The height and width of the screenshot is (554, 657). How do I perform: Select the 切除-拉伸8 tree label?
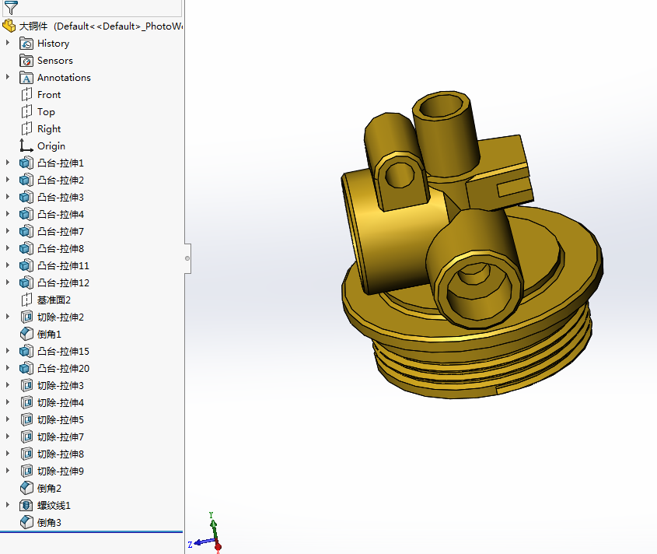point(61,454)
